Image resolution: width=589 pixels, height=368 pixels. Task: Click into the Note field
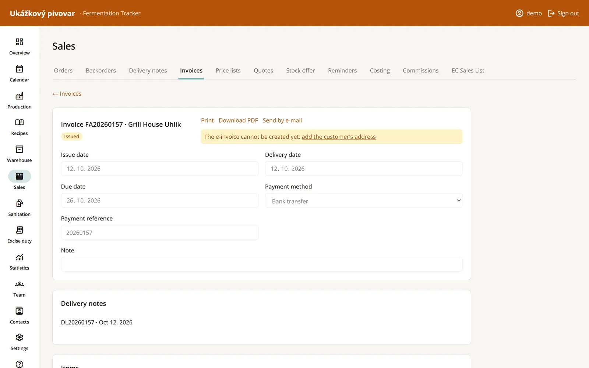click(262, 264)
